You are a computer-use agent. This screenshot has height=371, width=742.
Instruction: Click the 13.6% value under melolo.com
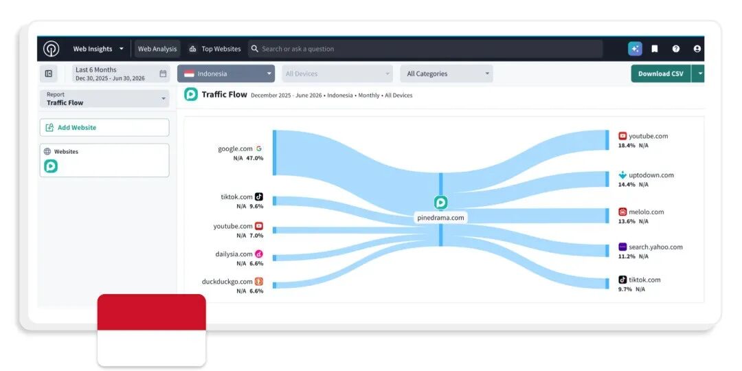pos(627,221)
